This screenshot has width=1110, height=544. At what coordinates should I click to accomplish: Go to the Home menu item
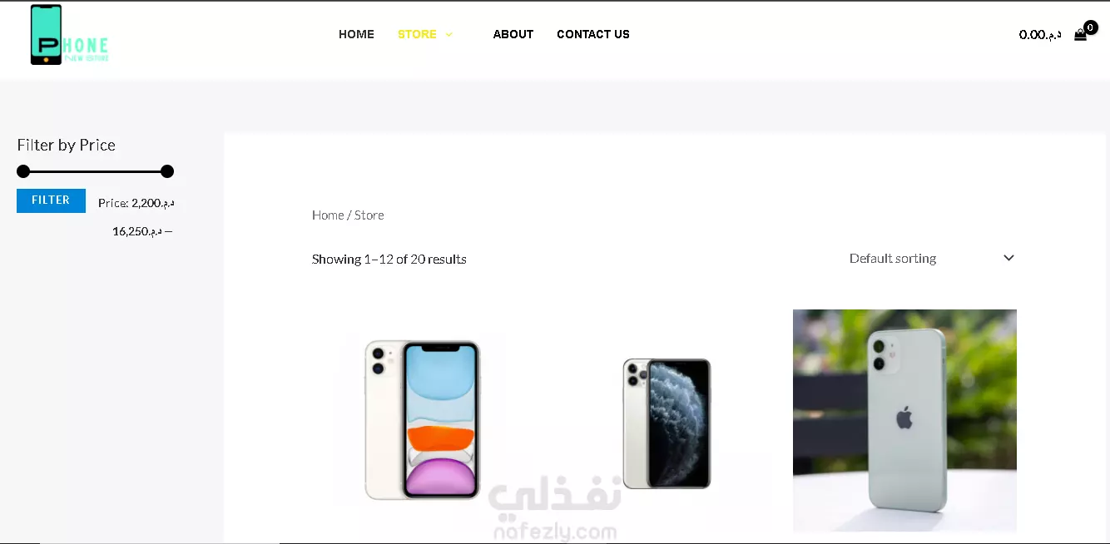point(356,34)
